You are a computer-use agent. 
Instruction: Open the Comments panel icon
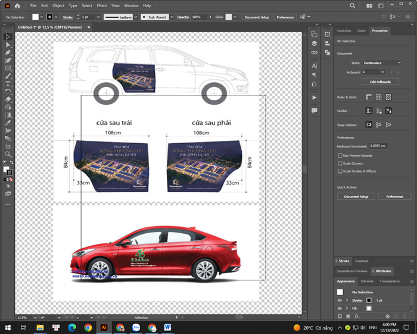(x=314, y=110)
